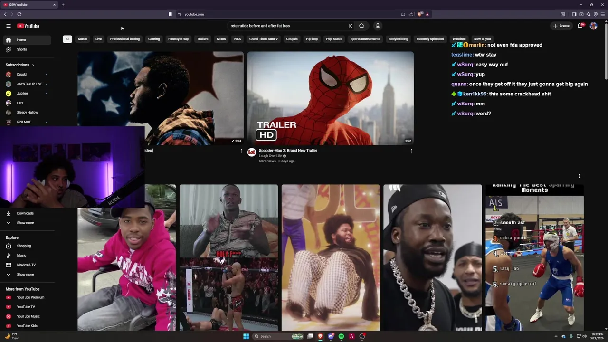Select the Freestyle Rap chip
This screenshot has height=342, width=608.
178,39
